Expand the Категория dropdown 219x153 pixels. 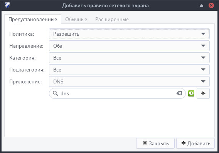click(129, 58)
